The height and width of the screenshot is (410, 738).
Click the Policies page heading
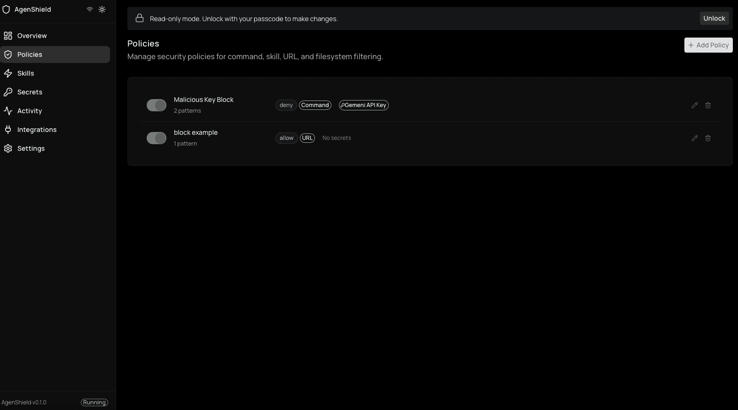[x=143, y=44]
